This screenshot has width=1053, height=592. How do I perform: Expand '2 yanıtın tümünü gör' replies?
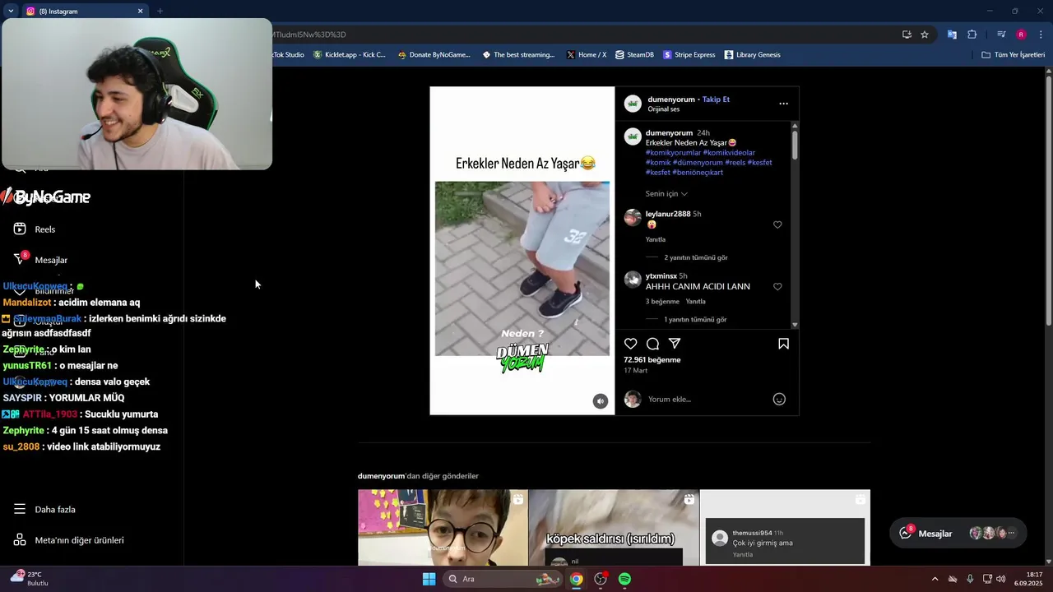click(x=696, y=257)
